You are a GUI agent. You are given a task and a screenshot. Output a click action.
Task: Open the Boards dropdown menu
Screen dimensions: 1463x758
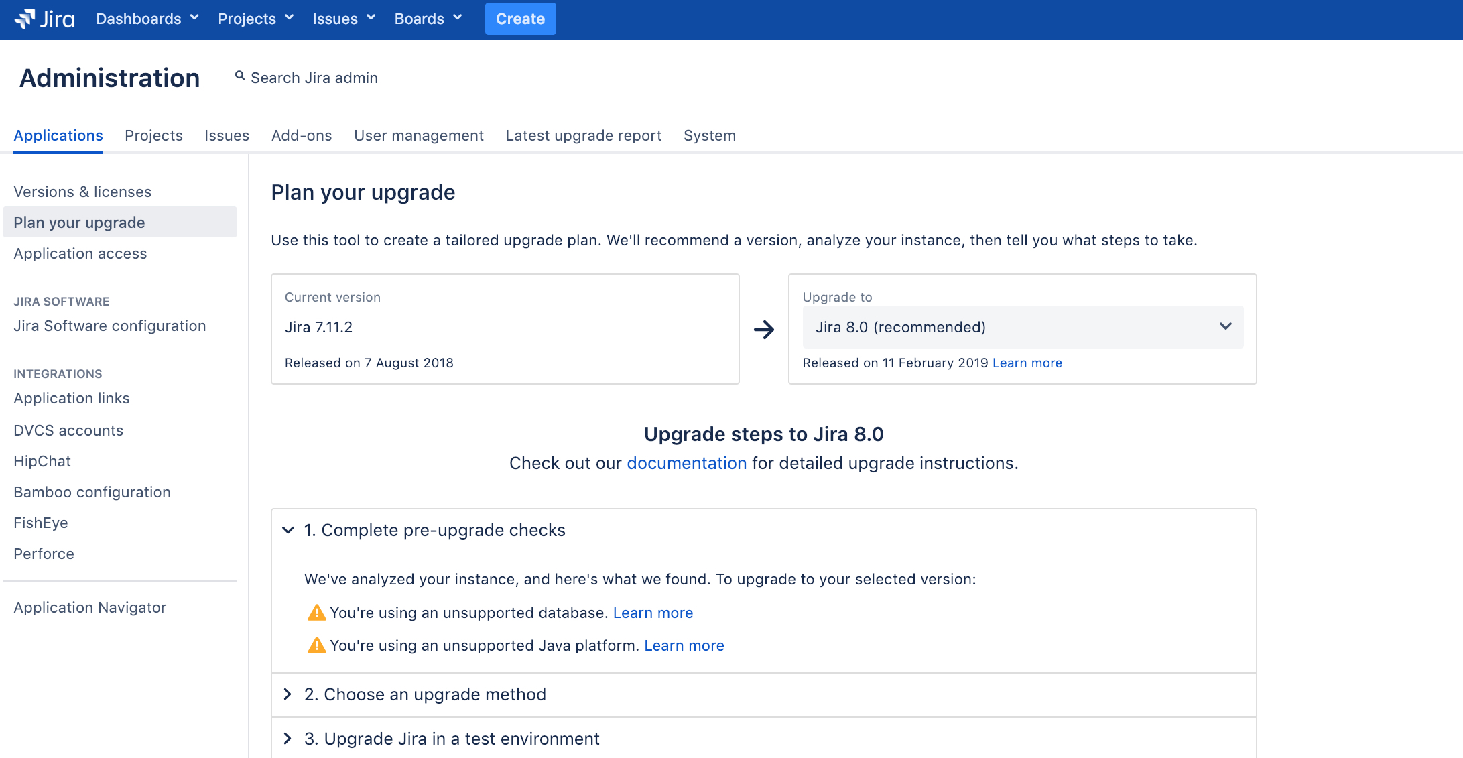pyautogui.click(x=428, y=19)
